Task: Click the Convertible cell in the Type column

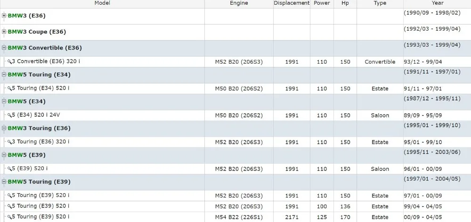Action: pyautogui.click(x=380, y=62)
